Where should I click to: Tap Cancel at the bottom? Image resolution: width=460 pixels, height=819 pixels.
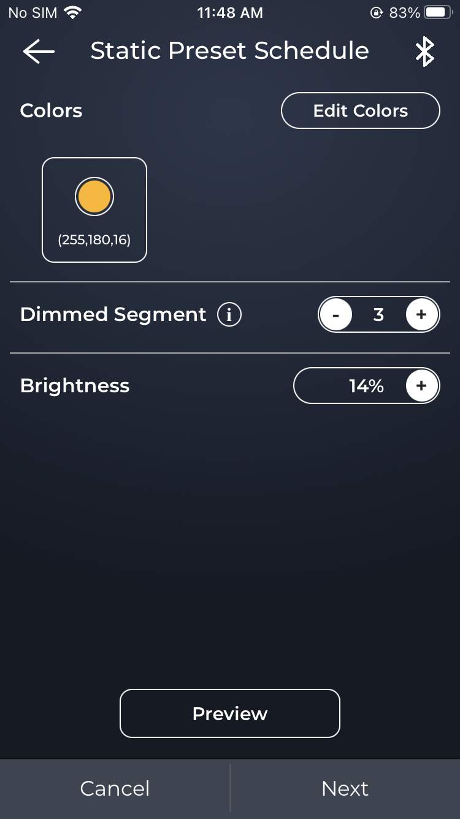(115, 788)
